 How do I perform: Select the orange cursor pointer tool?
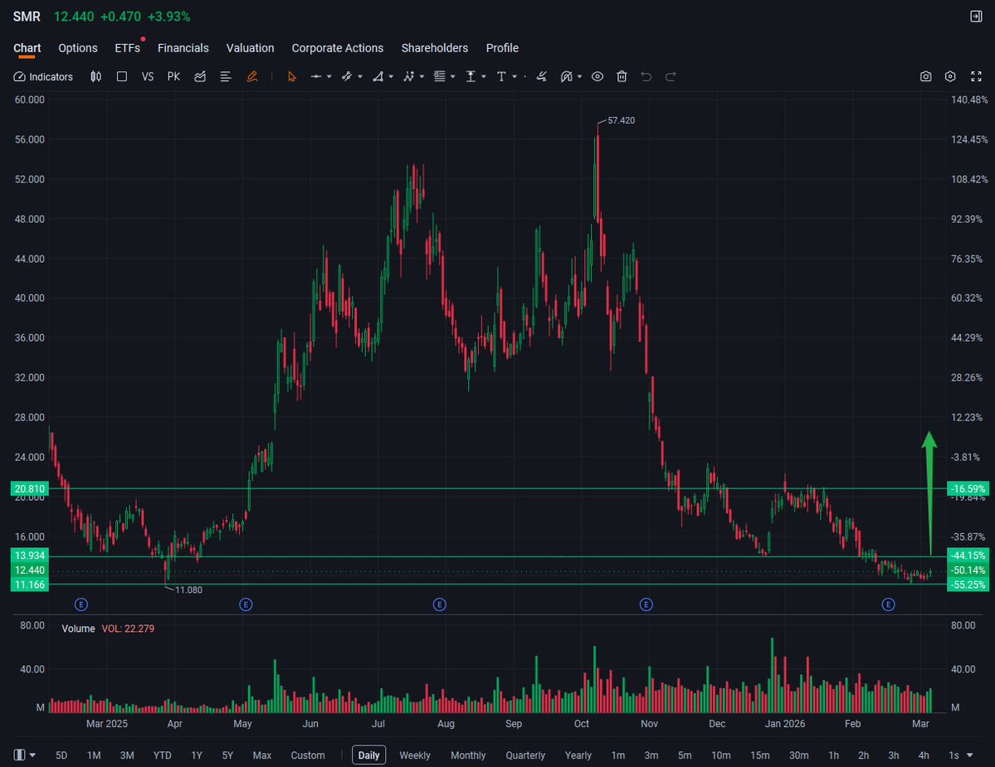click(x=291, y=76)
